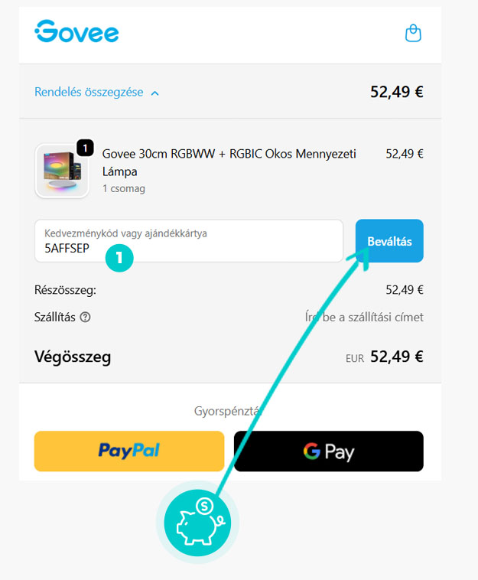This screenshot has width=478, height=580.
Task: Open the shopping bag icon
Action: pos(413,34)
